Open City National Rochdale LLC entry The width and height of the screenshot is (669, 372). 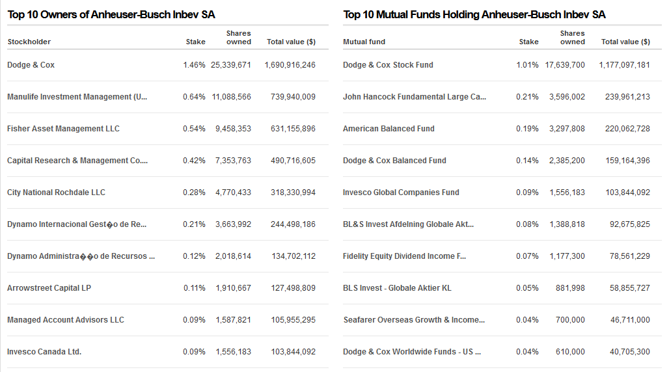56,193
